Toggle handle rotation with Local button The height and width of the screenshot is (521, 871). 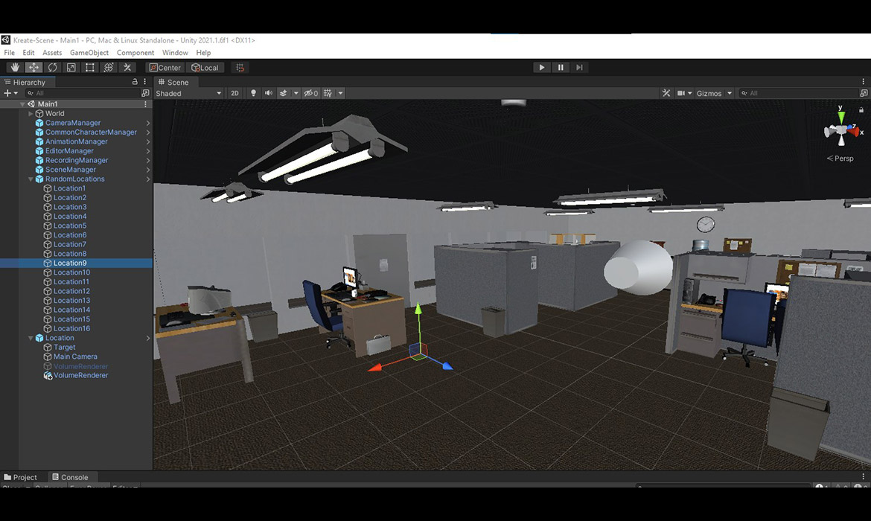click(x=205, y=68)
